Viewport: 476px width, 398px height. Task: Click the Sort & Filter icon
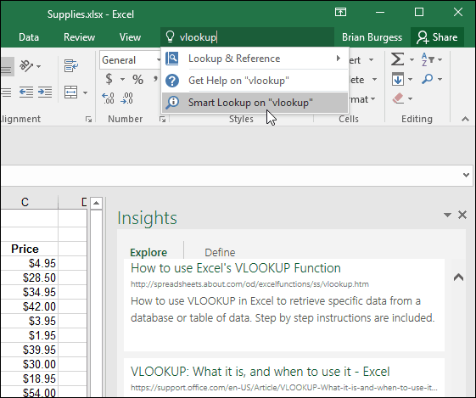click(428, 59)
